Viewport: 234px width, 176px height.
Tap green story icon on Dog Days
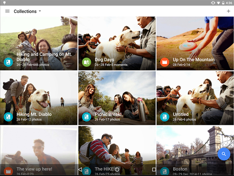(87, 62)
